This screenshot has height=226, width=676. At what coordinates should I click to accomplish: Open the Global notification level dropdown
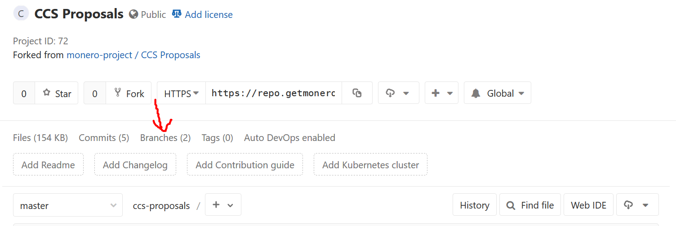pos(498,93)
